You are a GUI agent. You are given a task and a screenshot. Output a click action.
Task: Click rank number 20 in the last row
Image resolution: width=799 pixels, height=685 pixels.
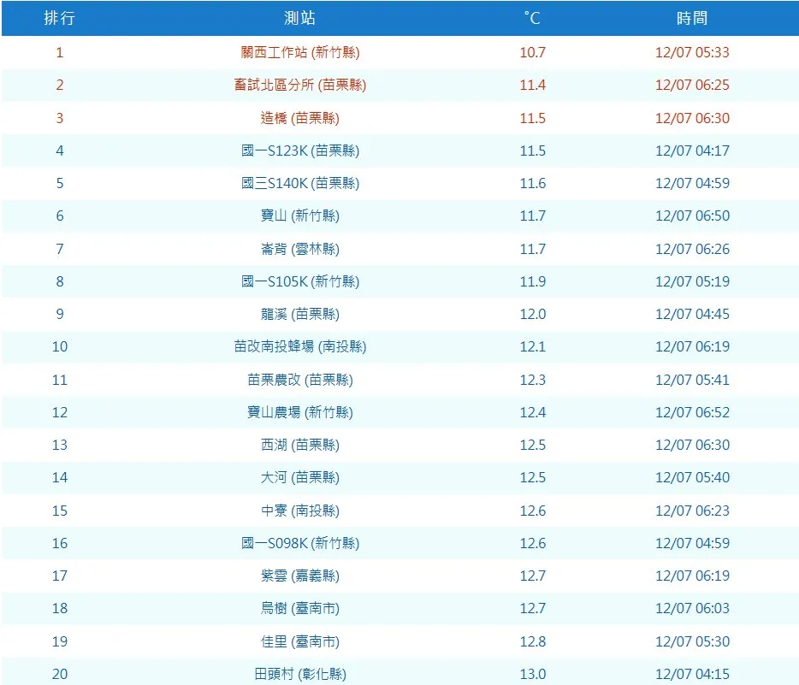pos(60,674)
